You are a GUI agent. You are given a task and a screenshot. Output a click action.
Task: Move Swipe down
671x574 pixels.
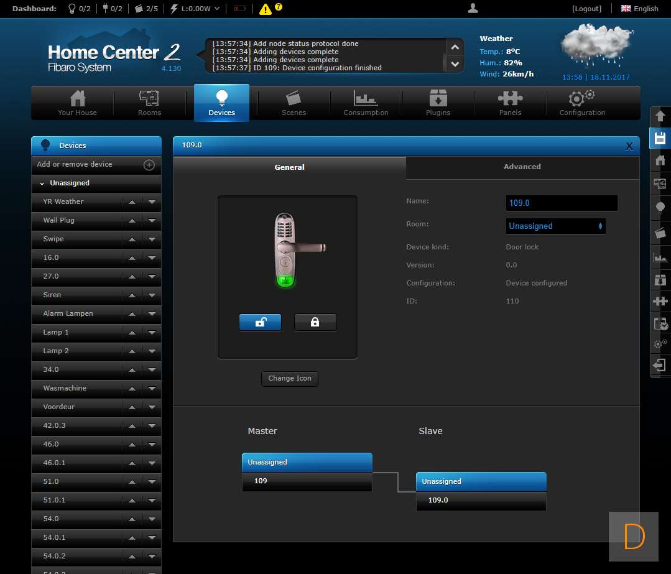(x=152, y=239)
